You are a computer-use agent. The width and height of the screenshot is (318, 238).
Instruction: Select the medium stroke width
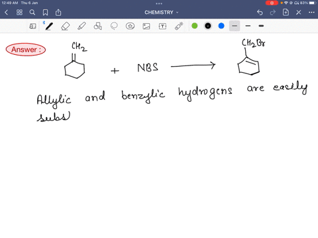248,26
